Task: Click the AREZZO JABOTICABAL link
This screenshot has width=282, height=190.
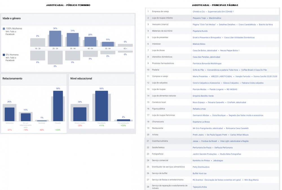Action: coord(222,76)
